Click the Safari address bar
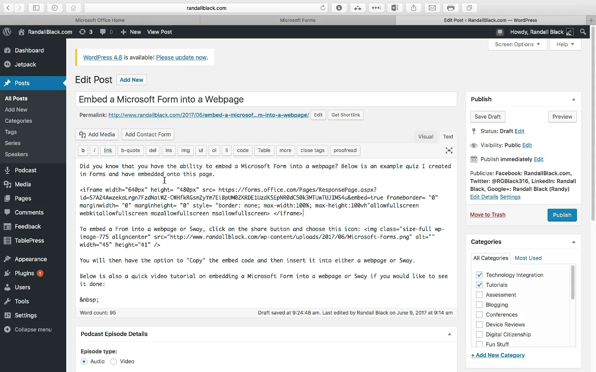Viewport: 596px width, 372px height. (x=207, y=8)
